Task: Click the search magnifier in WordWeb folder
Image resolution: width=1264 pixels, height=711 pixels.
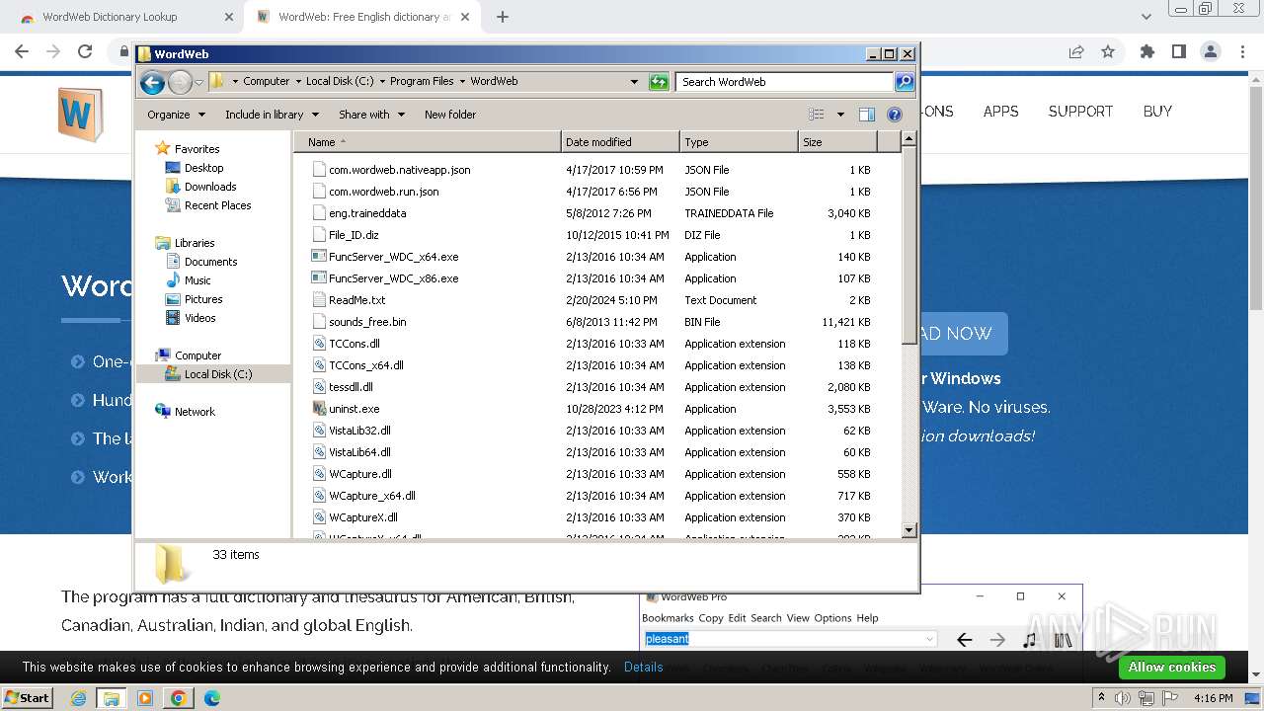Action: tap(905, 82)
